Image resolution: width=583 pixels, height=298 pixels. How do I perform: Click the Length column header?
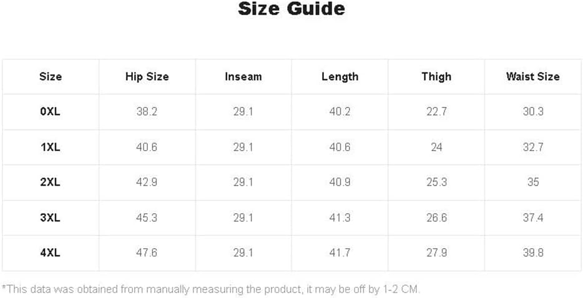pyautogui.click(x=340, y=77)
